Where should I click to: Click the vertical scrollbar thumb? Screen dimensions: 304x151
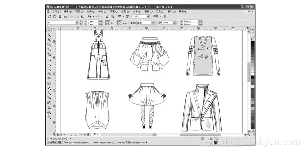(x=249, y=72)
